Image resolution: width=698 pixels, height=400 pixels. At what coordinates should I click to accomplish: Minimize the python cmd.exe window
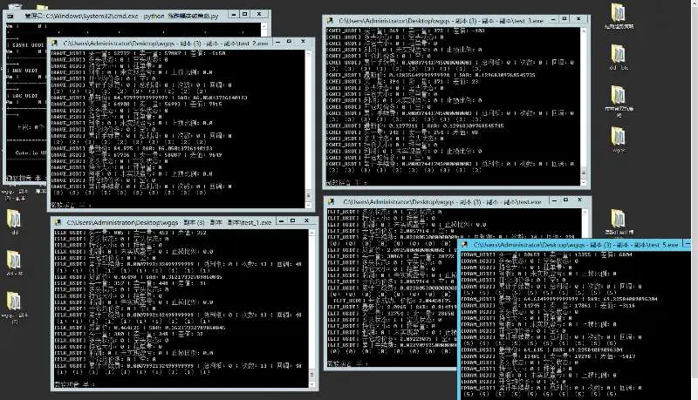pyautogui.click(x=233, y=15)
